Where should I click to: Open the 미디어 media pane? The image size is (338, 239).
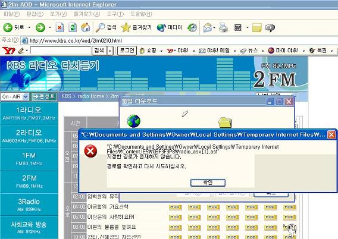[170, 27]
